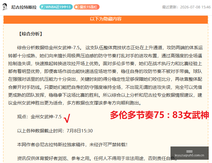This screenshot has height=163, width=212.
Task: Click the 本网作者@尼古拉特斯拉独家稿件 copyright line
Action: [72, 145]
